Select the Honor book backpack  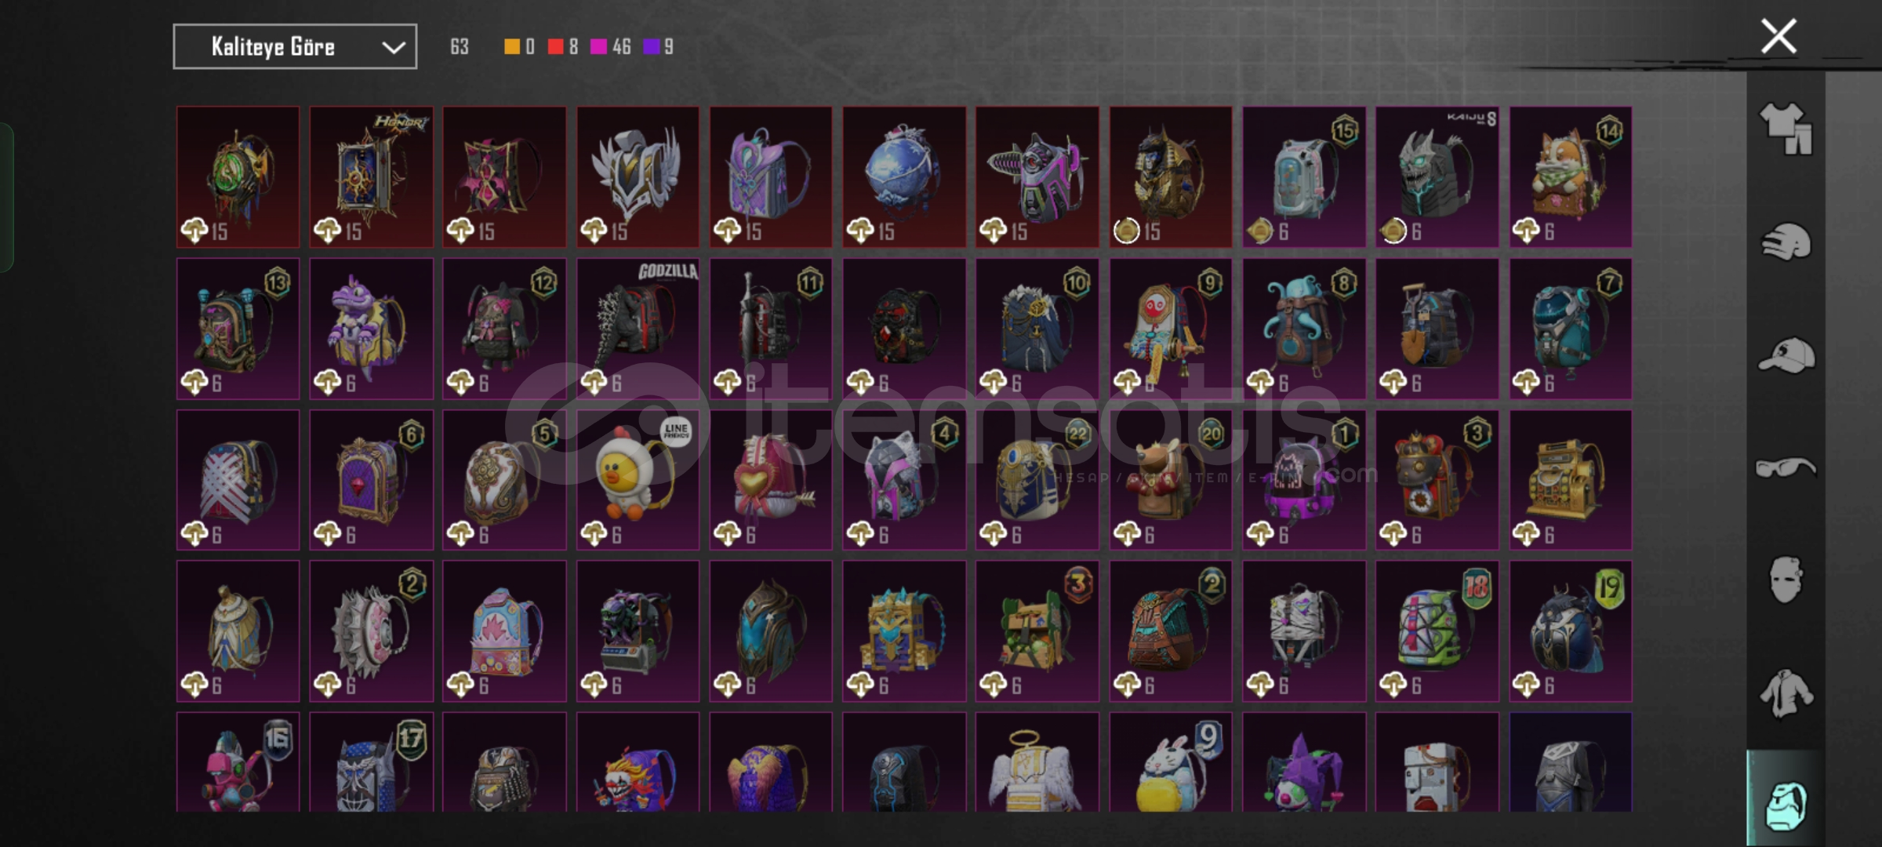pyautogui.click(x=371, y=177)
